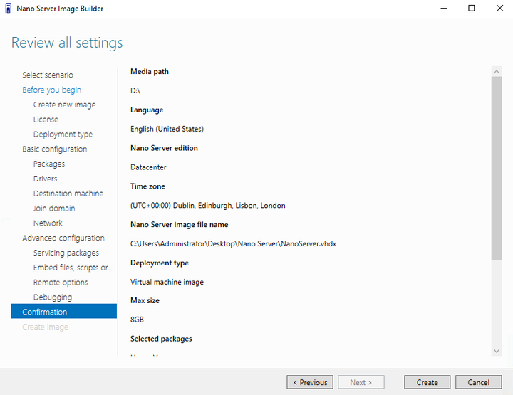513x395 pixels.
Task: Click the Language heading
Action: point(147,110)
